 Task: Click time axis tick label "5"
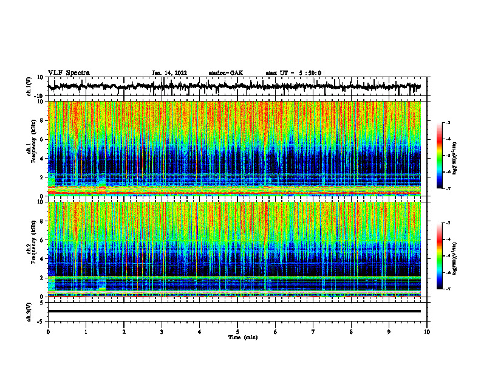(x=237, y=332)
